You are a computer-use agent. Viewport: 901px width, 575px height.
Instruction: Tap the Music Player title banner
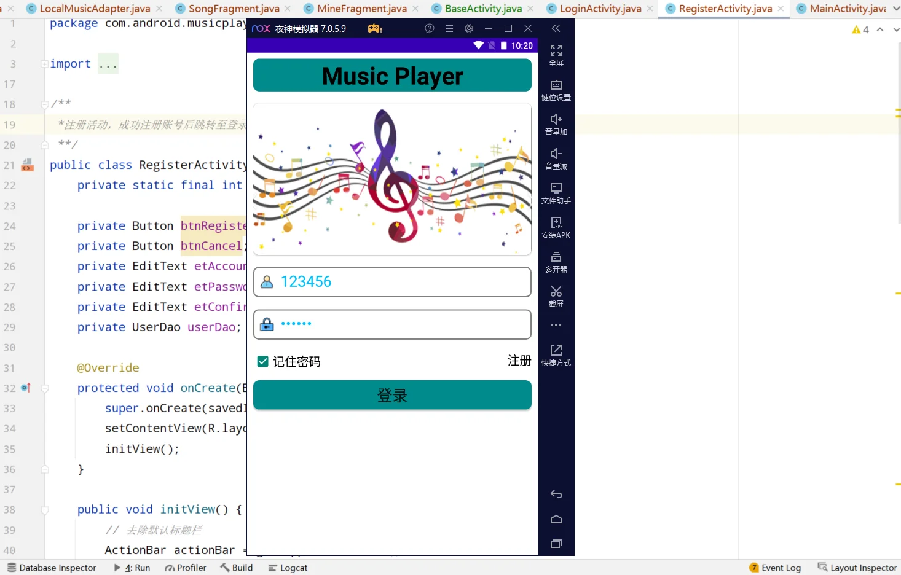coord(392,76)
